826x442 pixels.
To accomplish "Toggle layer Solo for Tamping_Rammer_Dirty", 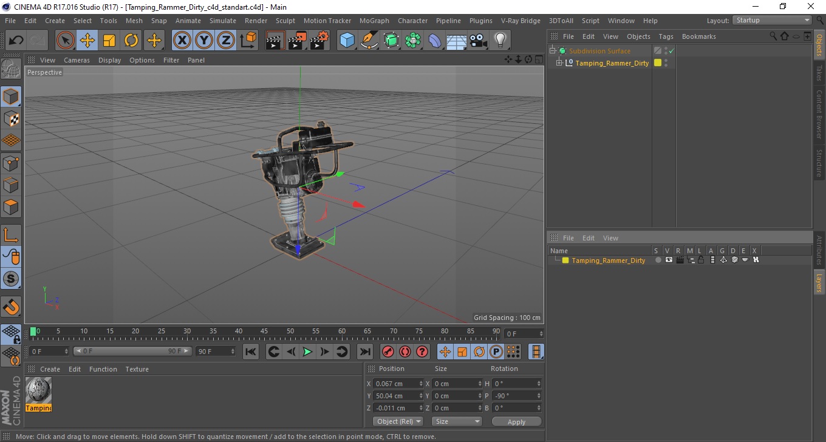I will (x=658, y=260).
